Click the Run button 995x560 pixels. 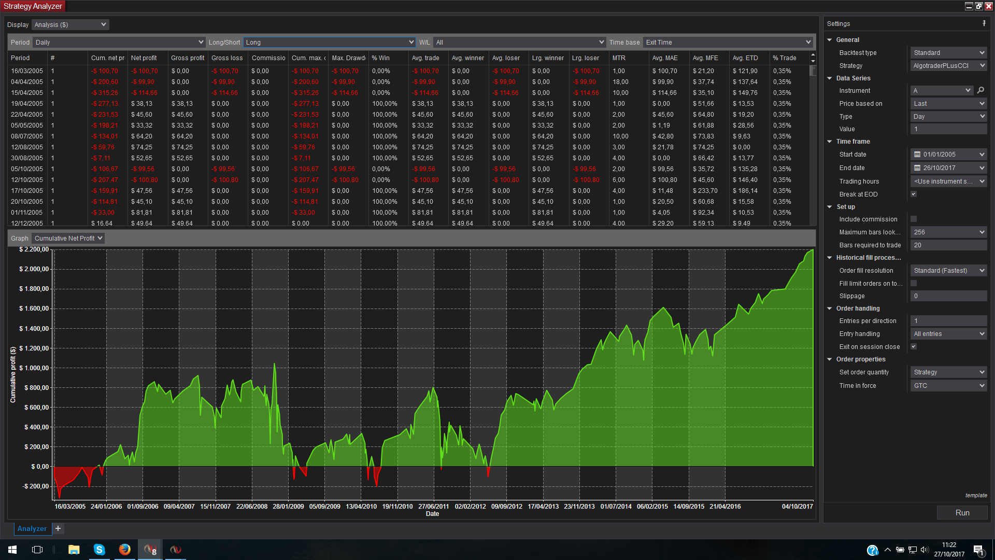962,512
